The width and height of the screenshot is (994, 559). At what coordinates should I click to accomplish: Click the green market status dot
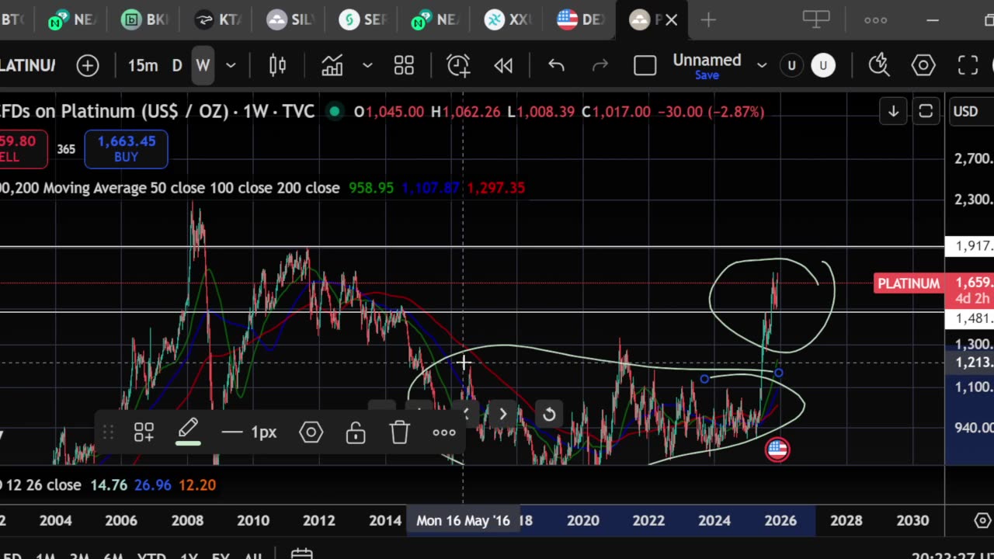335,112
